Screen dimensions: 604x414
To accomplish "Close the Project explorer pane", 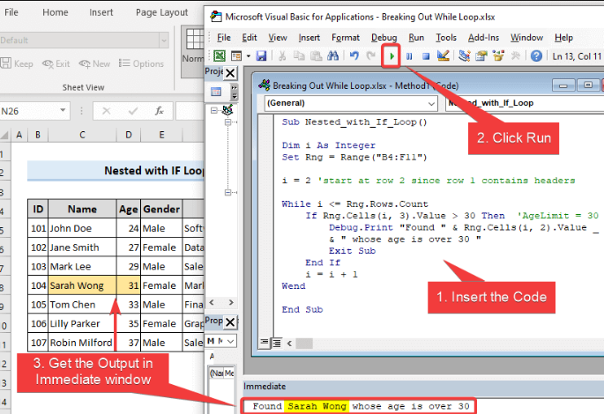I will coord(230,73).
